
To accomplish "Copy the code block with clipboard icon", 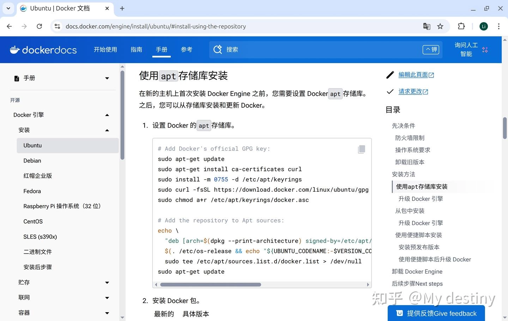I will click(x=361, y=149).
